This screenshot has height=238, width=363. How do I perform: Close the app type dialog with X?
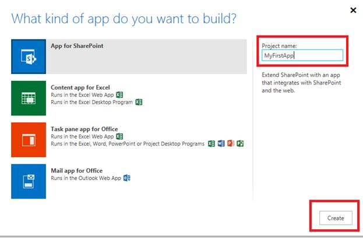click(353, 10)
